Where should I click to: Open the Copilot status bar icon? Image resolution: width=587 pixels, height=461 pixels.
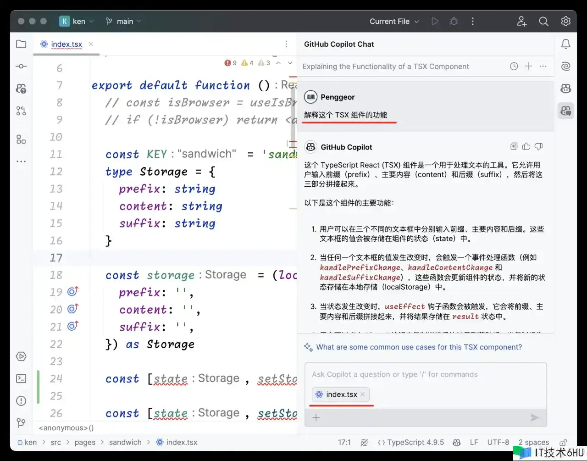point(457,443)
